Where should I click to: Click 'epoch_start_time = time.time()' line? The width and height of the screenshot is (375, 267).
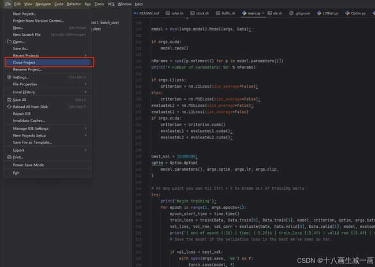204,214
